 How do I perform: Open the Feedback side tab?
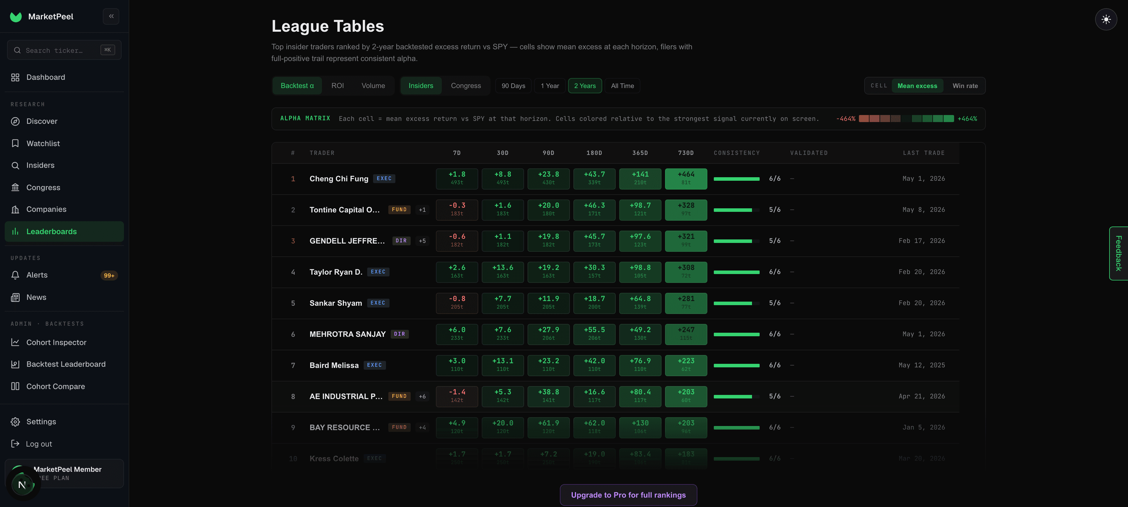pyautogui.click(x=1118, y=253)
